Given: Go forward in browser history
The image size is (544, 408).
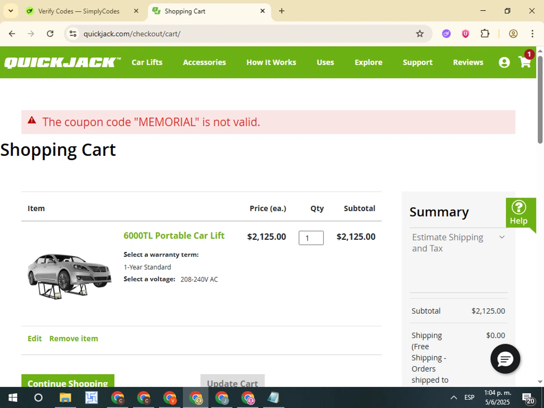Looking at the screenshot, I should [31, 34].
